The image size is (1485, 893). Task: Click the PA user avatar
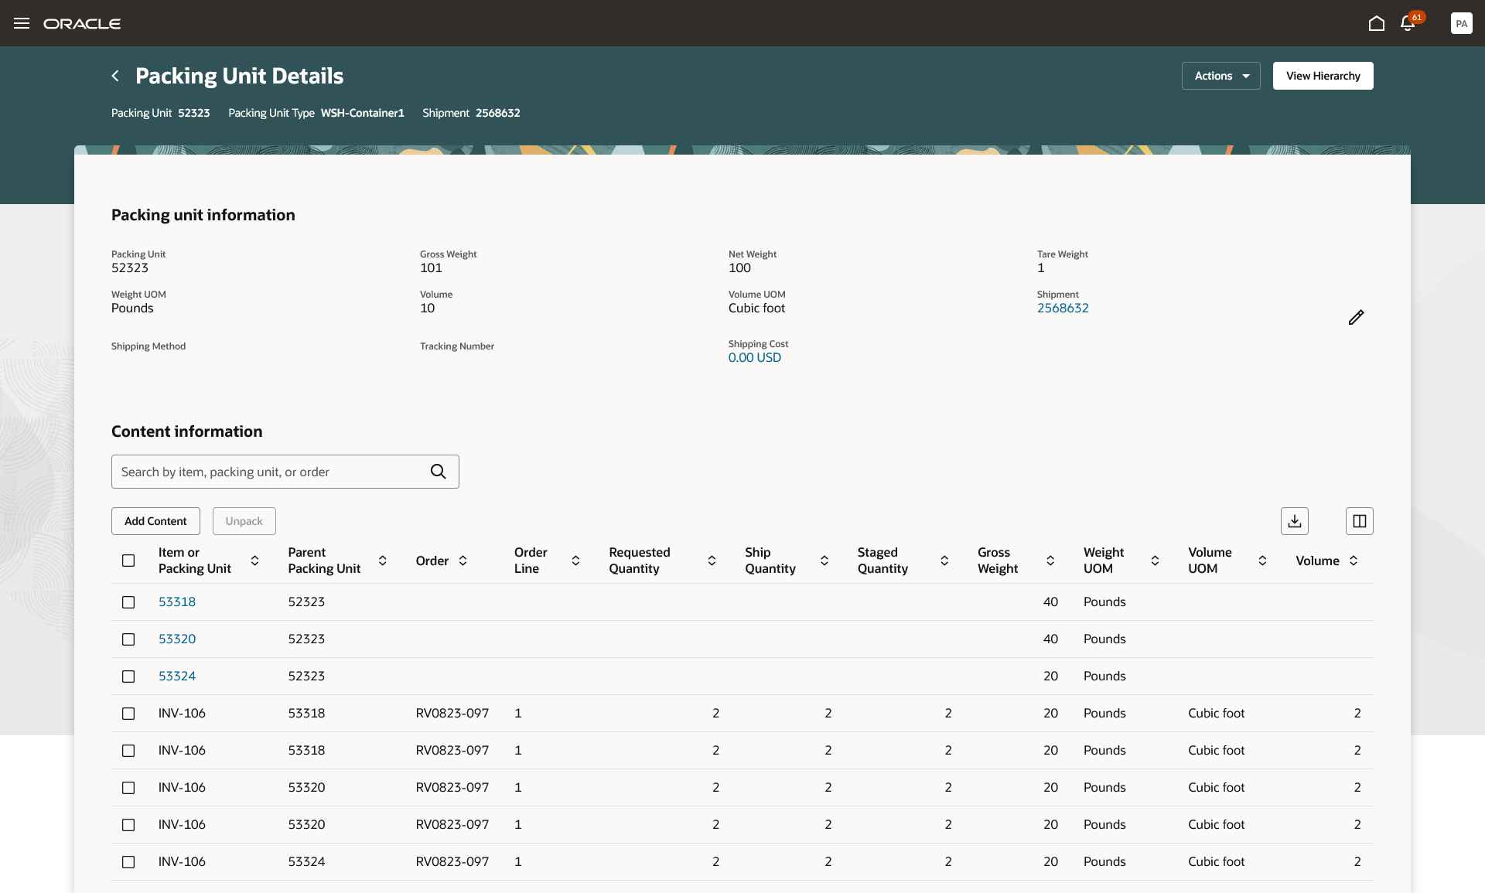[1461, 23]
